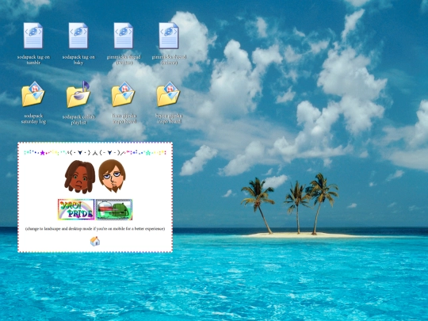This screenshot has height=321, width=428.
Task: Open the 'gimmicks thread (twitter)' shortcut icon
Action: pos(124,36)
